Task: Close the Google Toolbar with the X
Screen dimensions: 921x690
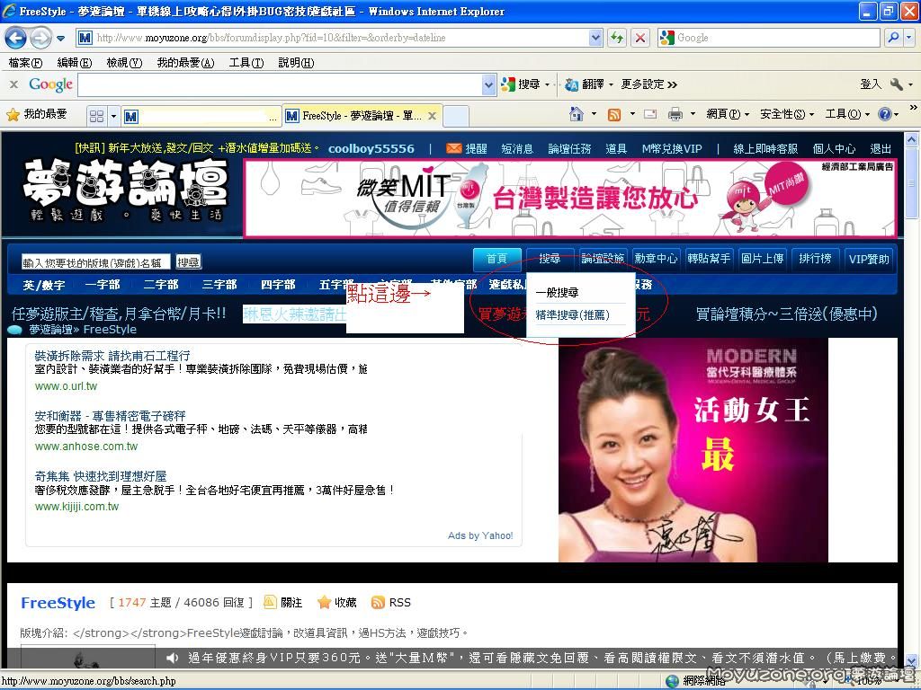Action: coord(13,84)
